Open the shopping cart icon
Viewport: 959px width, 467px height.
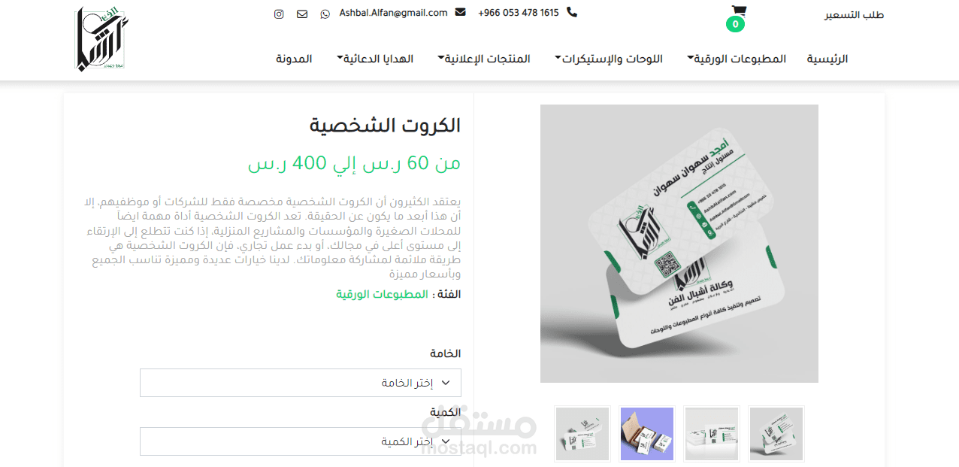(x=739, y=11)
